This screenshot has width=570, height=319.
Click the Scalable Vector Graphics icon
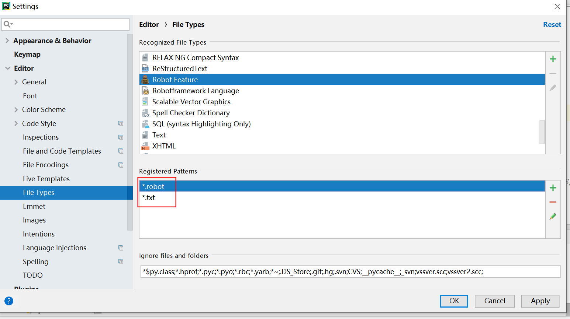(x=145, y=102)
